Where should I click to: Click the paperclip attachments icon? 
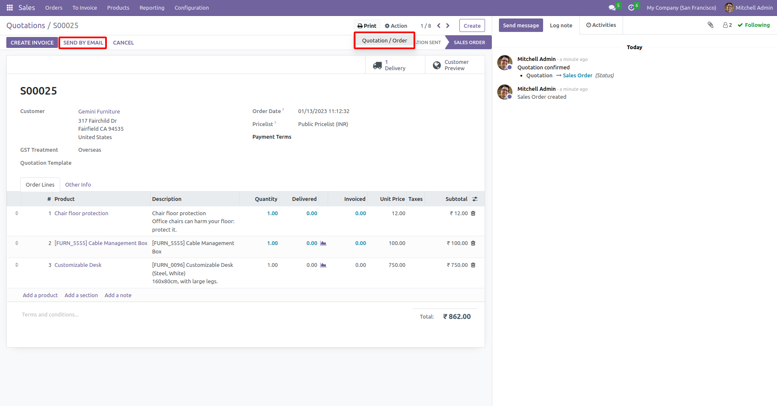[x=711, y=25]
